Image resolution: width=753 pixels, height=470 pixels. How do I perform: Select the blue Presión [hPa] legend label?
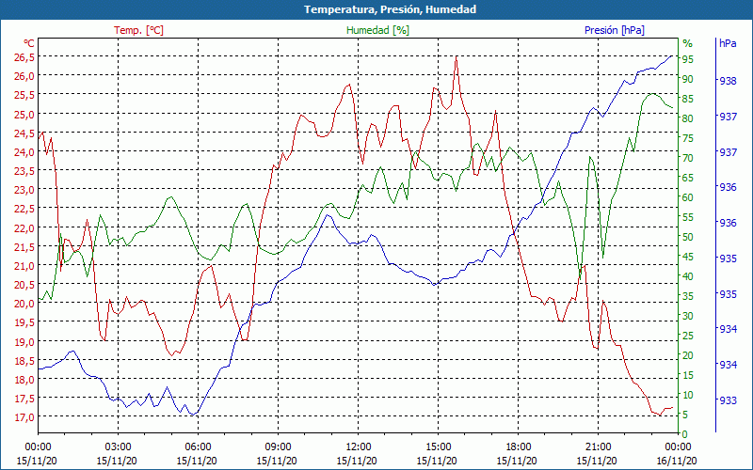[615, 30]
